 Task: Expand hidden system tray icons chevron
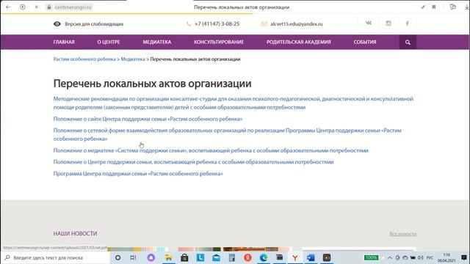click(390, 257)
